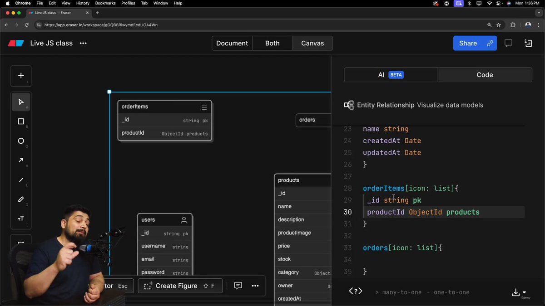Click code line 33 orders declaration
Screen dimensions: 545x306
(402, 248)
